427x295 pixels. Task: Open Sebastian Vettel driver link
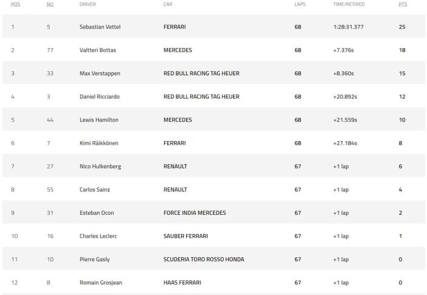click(100, 27)
